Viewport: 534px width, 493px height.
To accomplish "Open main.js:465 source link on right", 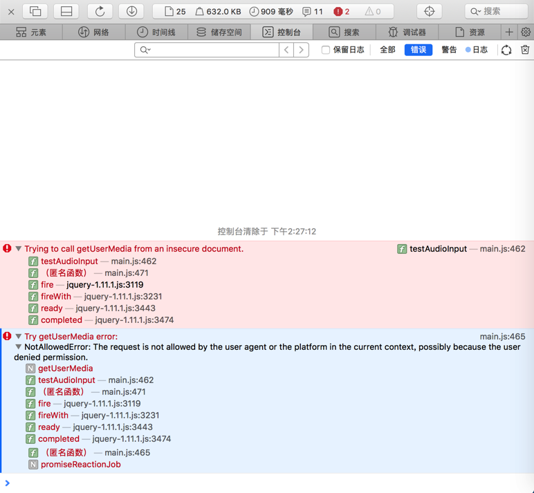I will tap(502, 337).
